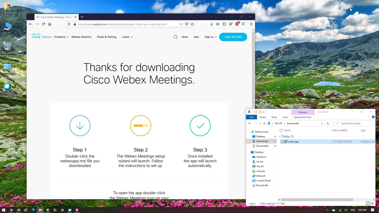Switch Explorer to large icons view
Screen dimensions: 379x213
tap(372, 204)
